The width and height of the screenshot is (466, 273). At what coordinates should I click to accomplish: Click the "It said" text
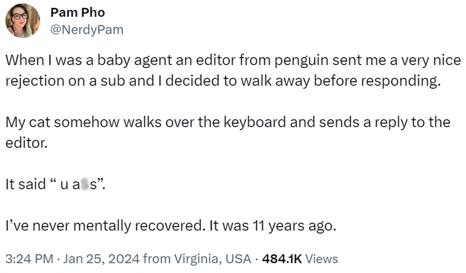26,185
